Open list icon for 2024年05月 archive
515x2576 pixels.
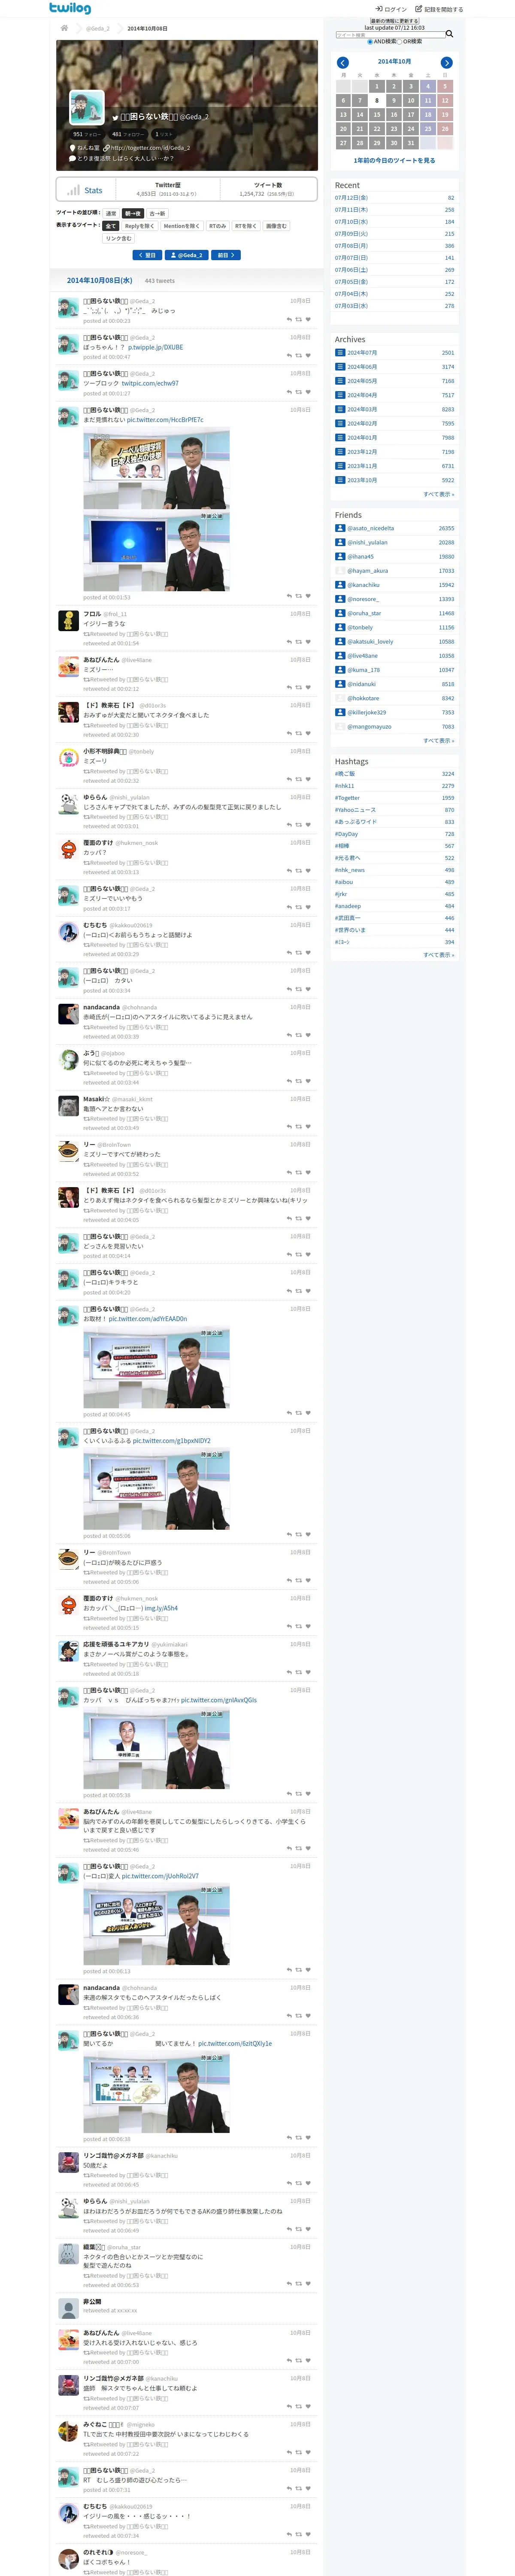(340, 381)
